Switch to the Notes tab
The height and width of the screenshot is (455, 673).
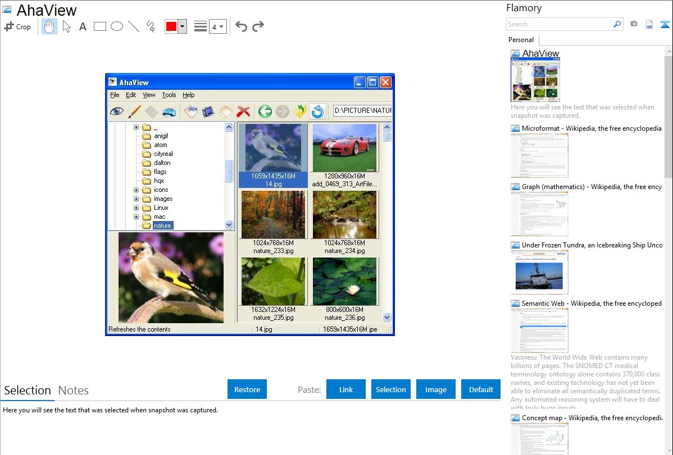[74, 390]
